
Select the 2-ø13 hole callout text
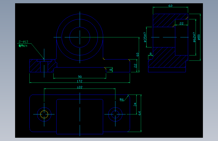23,42
